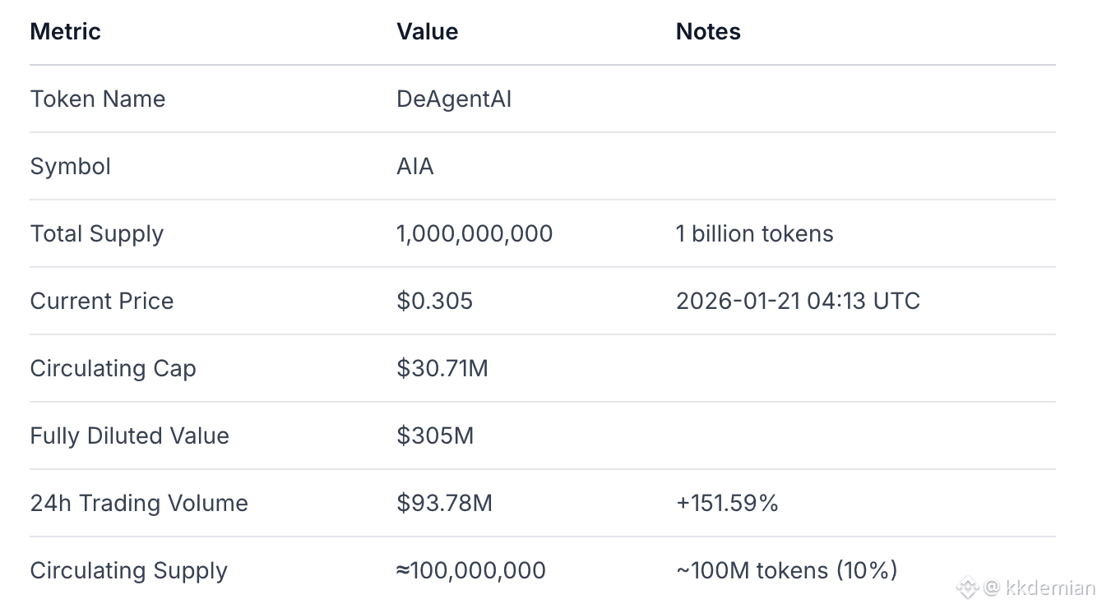The image size is (1102, 608).
Task: Click the +151.59% volume change note
Action: (727, 504)
